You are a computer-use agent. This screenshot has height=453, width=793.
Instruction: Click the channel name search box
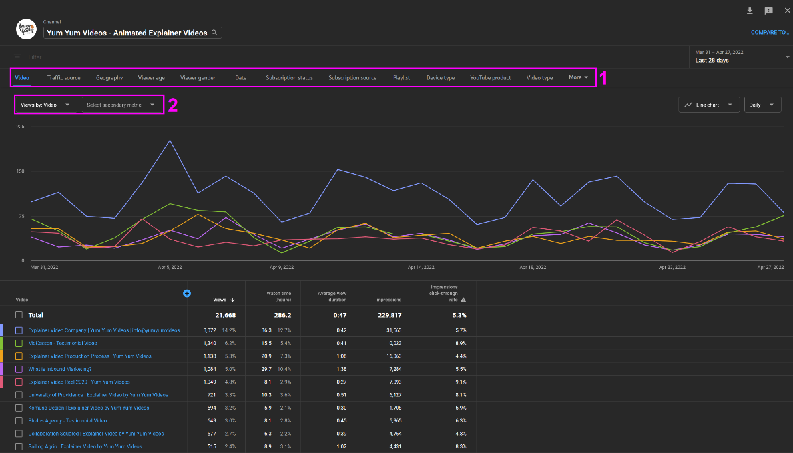pos(132,33)
